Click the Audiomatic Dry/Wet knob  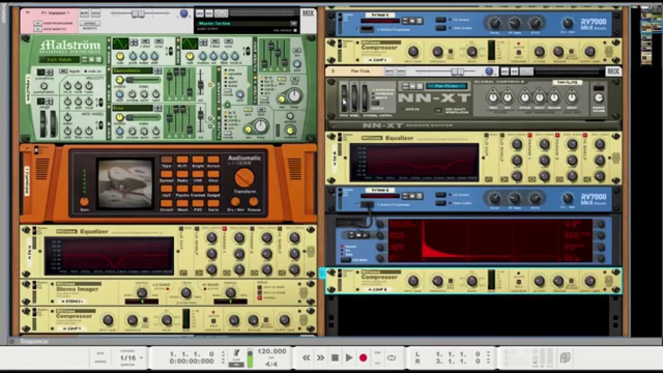click(x=235, y=202)
